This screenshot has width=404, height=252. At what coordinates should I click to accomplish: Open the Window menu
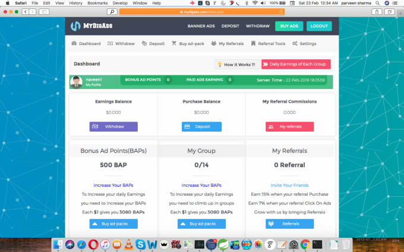pos(140,3)
